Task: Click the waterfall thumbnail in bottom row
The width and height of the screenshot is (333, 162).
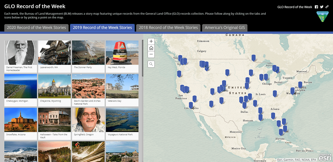Action: pyautogui.click(x=55, y=152)
